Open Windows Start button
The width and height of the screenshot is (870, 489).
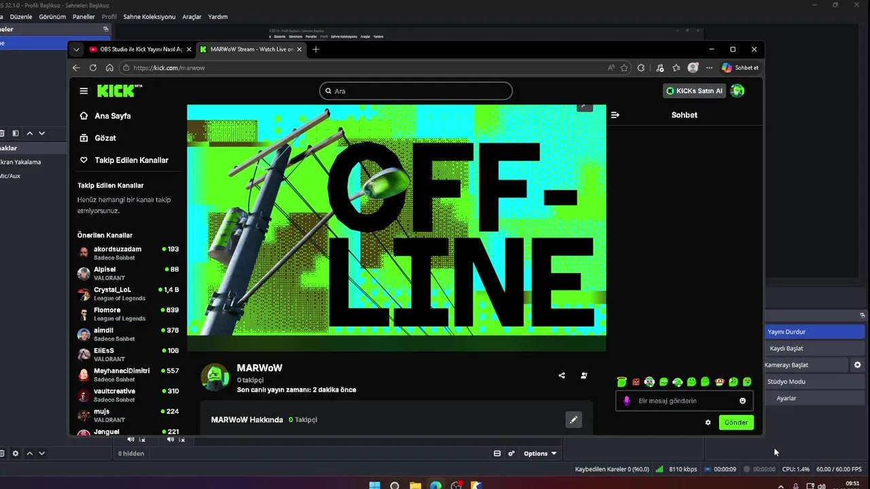tap(375, 486)
